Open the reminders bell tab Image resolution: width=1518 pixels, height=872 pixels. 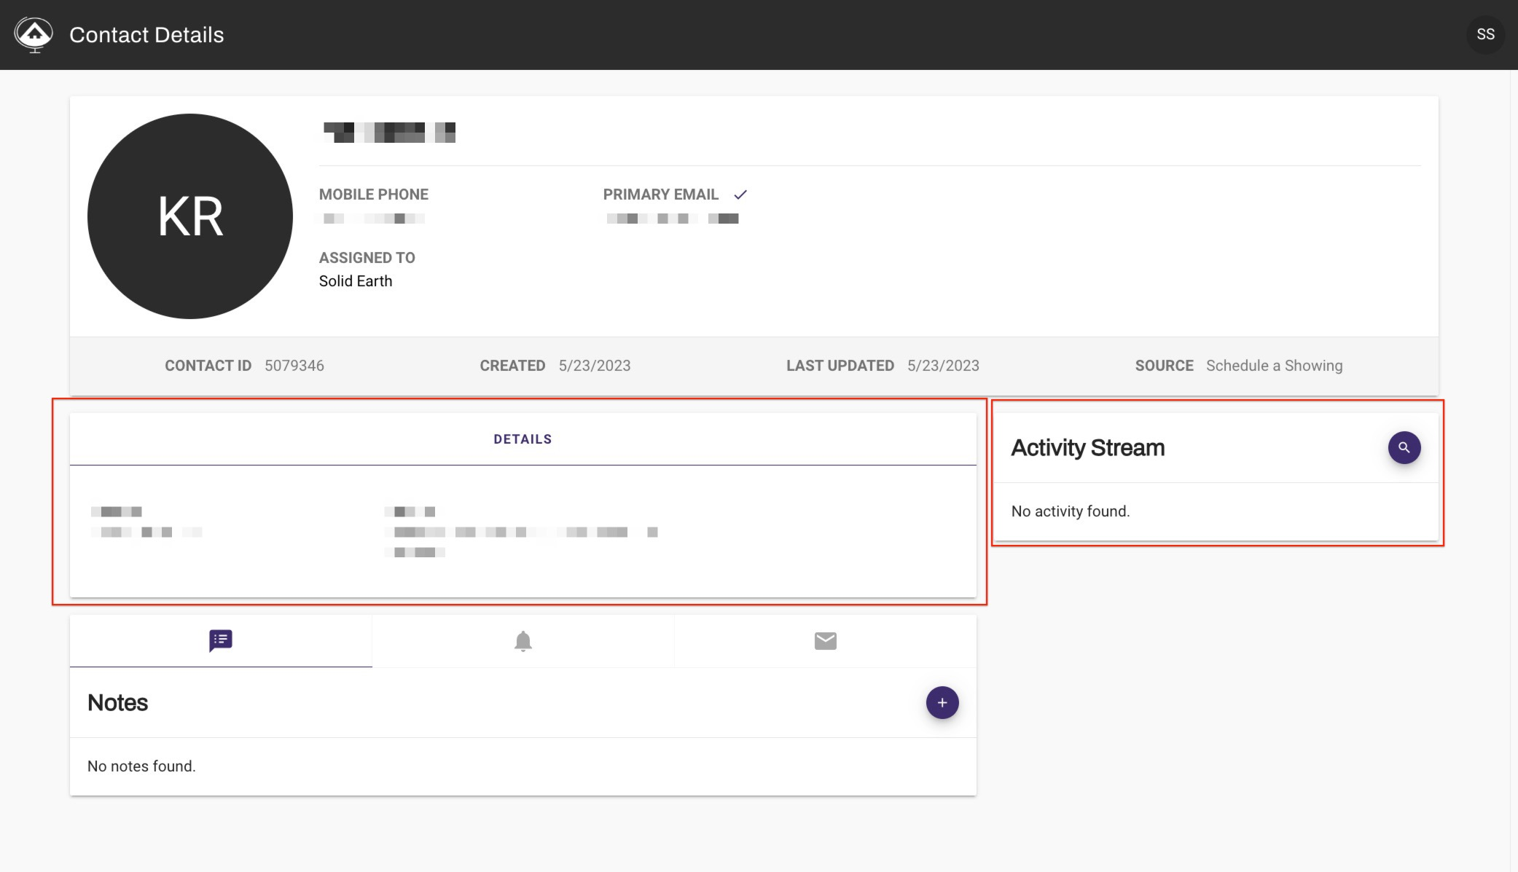(x=523, y=640)
